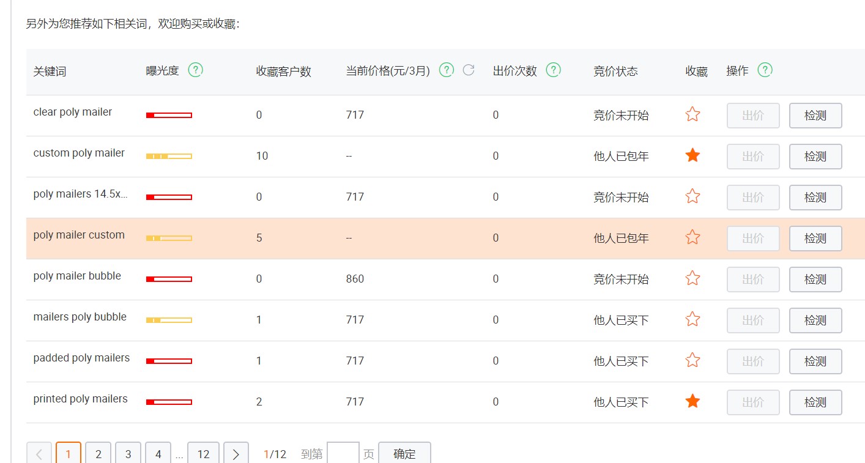Click the left pagination arrow

click(x=39, y=454)
